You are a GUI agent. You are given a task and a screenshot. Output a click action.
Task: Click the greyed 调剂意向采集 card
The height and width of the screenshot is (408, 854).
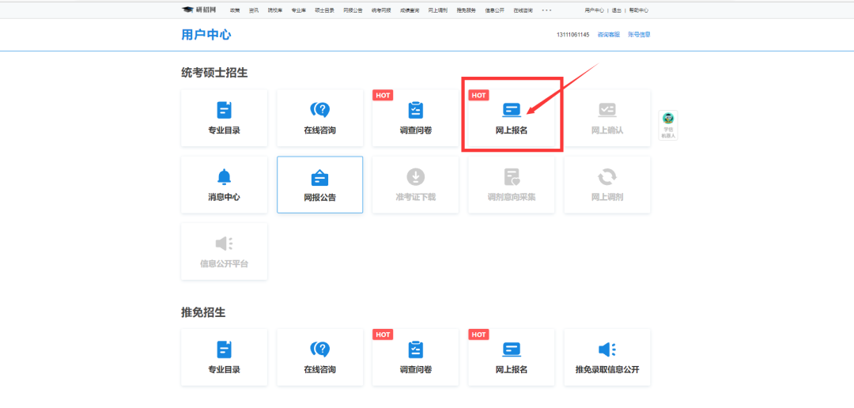[512, 185]
